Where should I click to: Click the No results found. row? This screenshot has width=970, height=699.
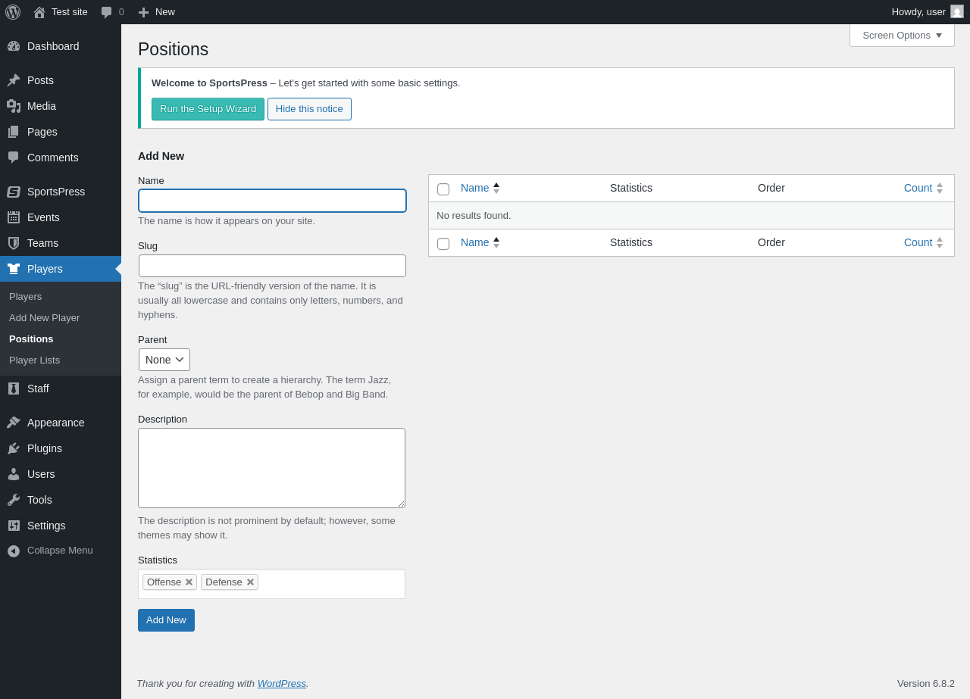pyautogui.click(x=691, y=216)
